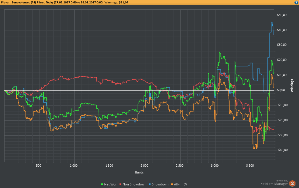The width and height of the screenshot is (299, 188).
Task: Hide the Showdown series via its legend text
Action: pos(160,184)
